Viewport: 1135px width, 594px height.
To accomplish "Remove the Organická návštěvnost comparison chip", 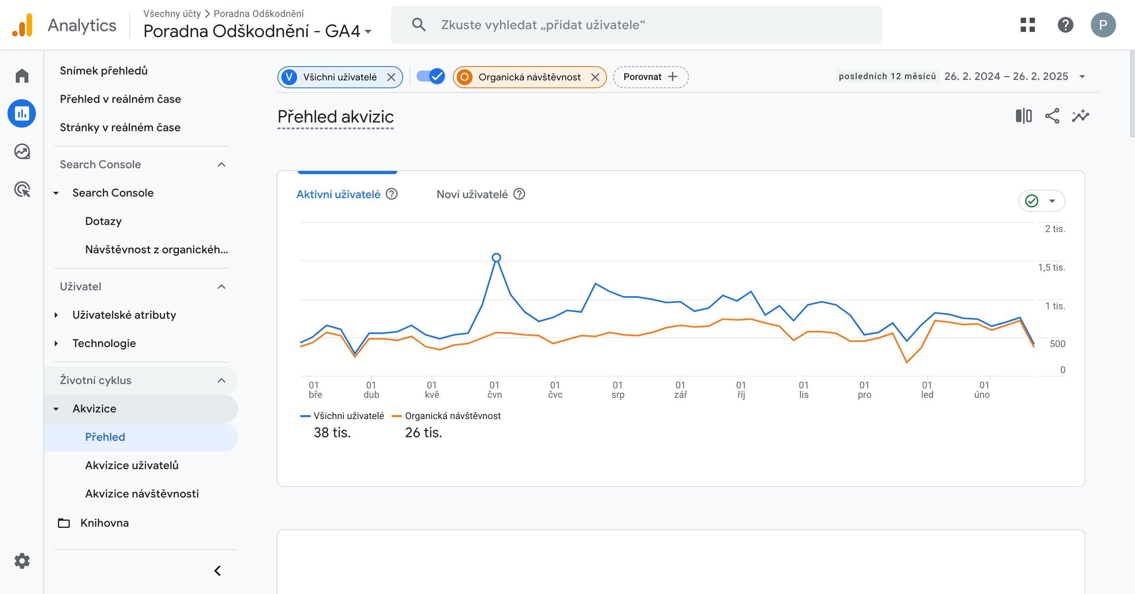I will click(595, 77).
